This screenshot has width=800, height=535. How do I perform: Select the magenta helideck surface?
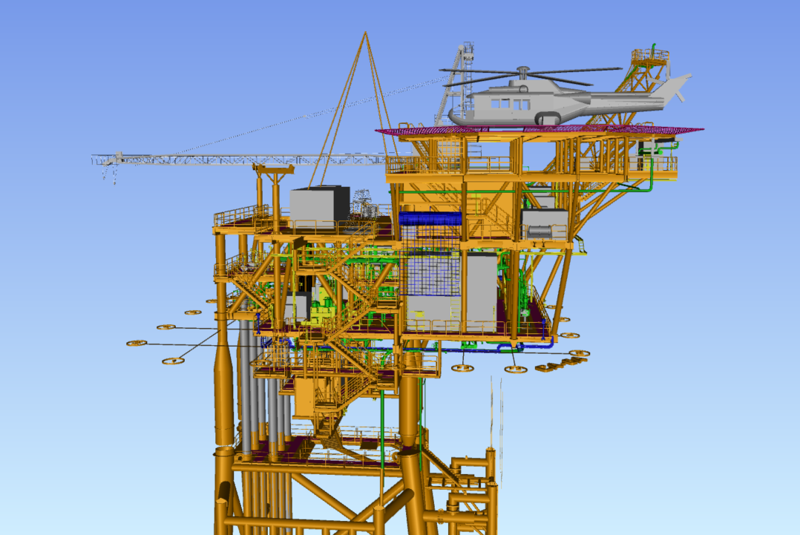653,131
